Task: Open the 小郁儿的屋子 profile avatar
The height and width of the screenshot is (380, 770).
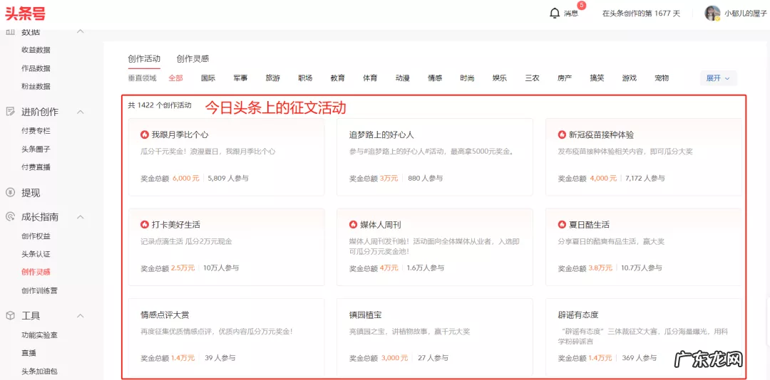Action: (712, 14)
